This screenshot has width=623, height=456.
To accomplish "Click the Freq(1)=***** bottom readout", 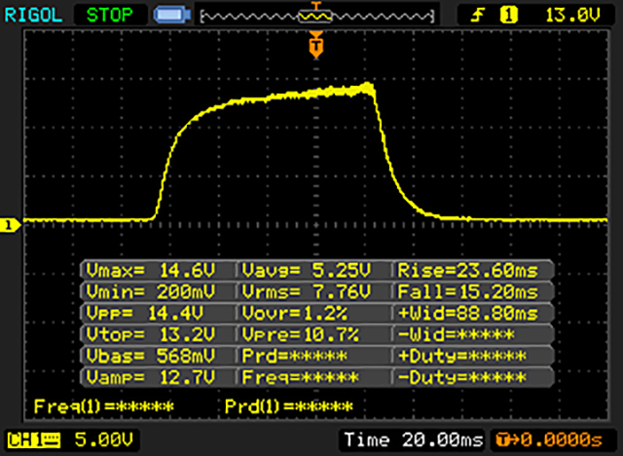I will [104, 406].
